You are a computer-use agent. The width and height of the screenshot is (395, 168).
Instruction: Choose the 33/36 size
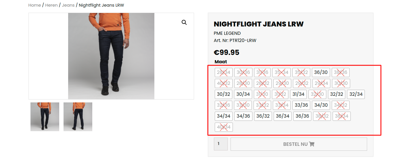301,105
